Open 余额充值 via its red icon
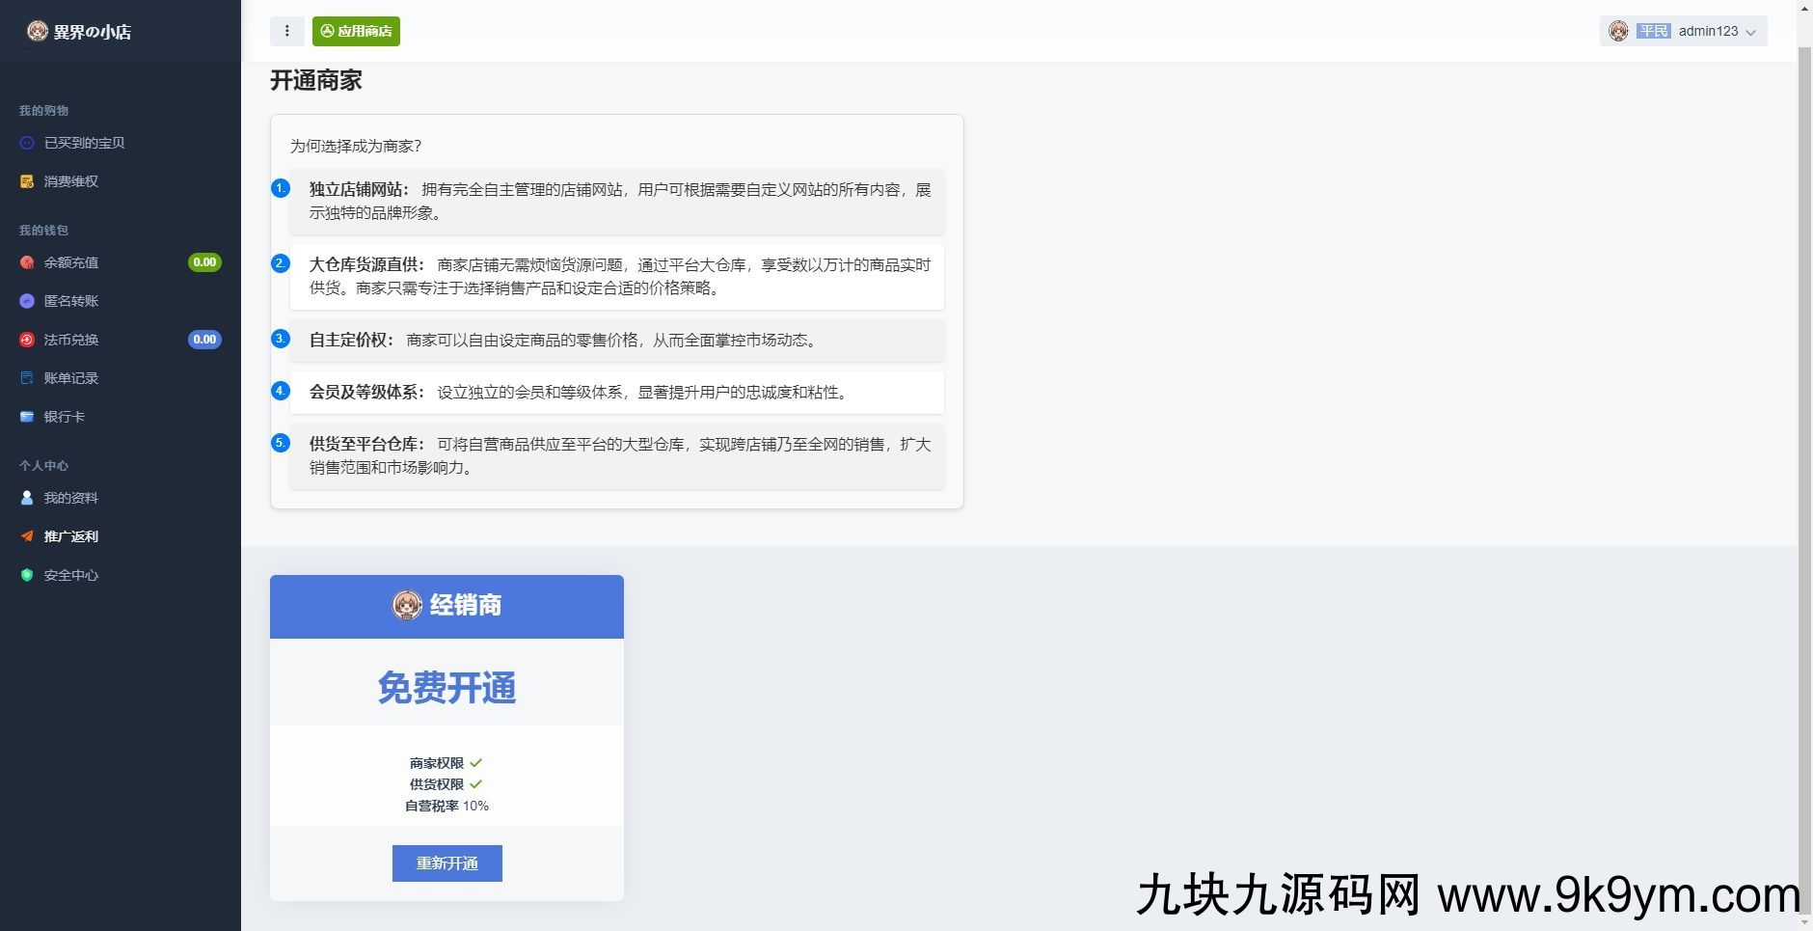The image size is (1813, 931). tap(27, 262)
